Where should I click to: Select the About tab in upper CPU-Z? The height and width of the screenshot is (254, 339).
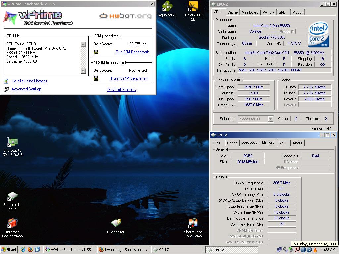click(298, 12)
